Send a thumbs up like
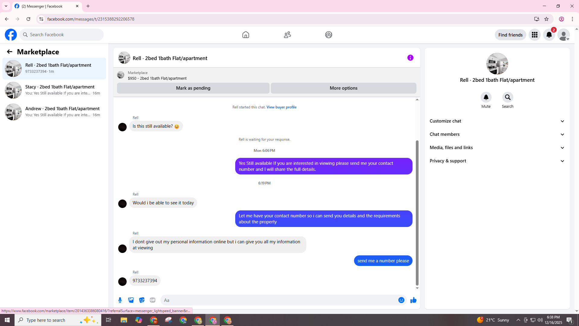This screenshot has height=326, width=579. click(x=413, y=300)
